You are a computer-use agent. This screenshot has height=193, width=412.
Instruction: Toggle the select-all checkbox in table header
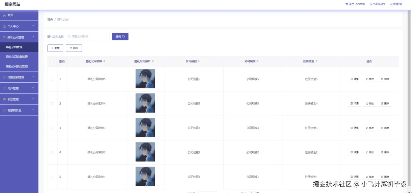52,62
